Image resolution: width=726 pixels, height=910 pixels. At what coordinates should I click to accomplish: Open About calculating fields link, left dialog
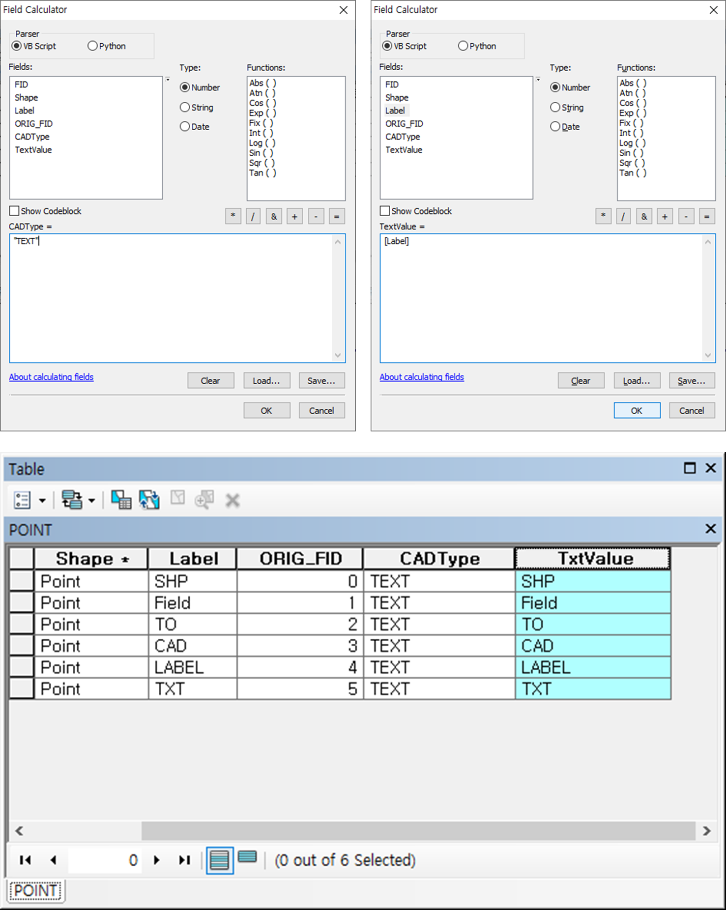coord(51,377)
